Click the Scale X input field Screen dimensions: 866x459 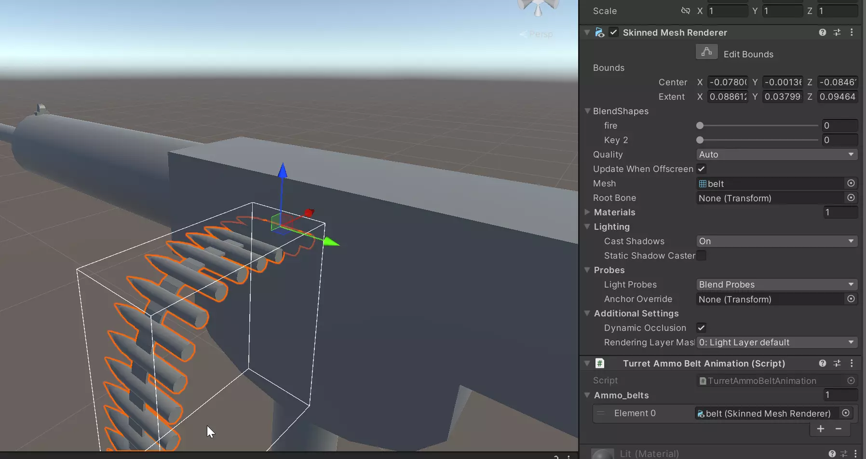click(727, 11)
